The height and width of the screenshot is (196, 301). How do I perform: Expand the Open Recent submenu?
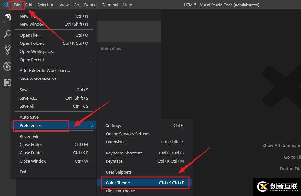pyautogui.click(x=32, y=60)
